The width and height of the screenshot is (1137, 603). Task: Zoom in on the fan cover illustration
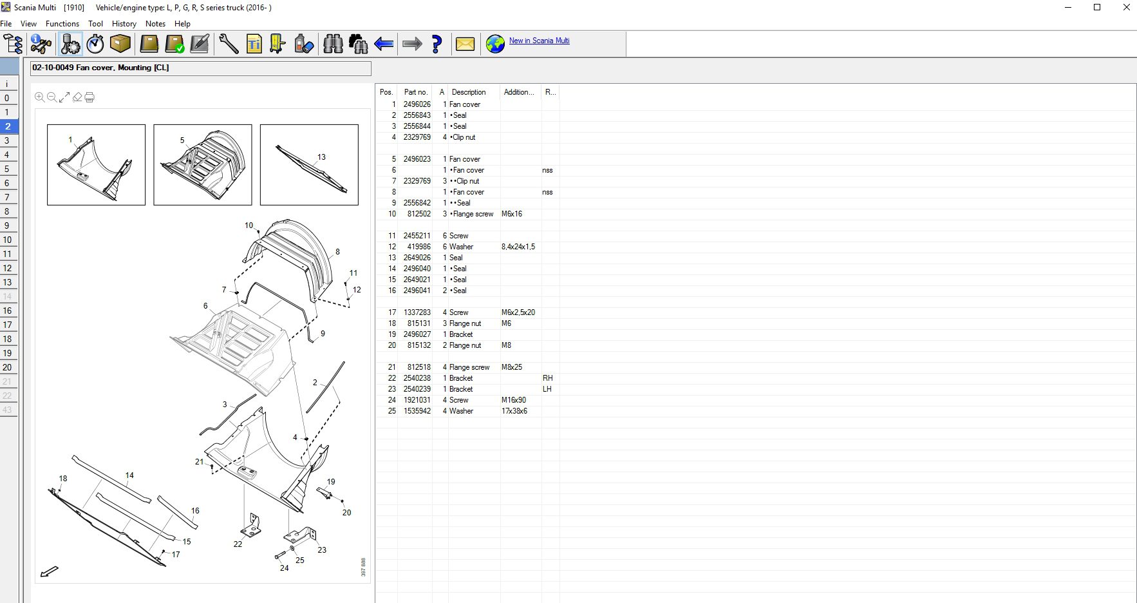[39, 97]
